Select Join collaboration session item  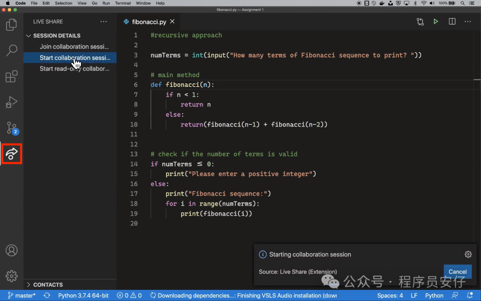click(74, 46)
